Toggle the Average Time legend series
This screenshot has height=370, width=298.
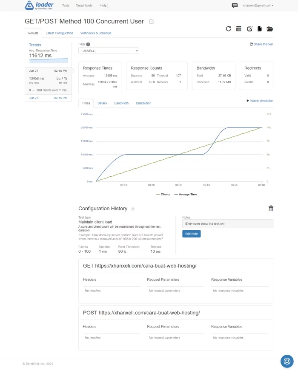(x=186, y=195)
